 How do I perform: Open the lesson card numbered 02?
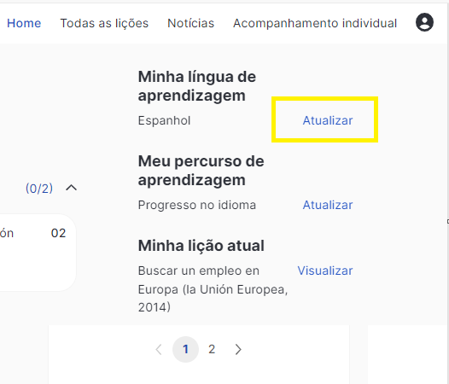(38, 253)
